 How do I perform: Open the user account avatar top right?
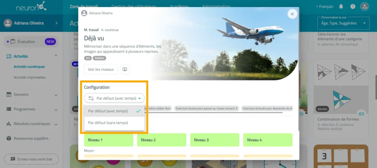pos(364,7)
